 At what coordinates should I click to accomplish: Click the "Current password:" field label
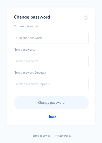(x=26, y=26)
